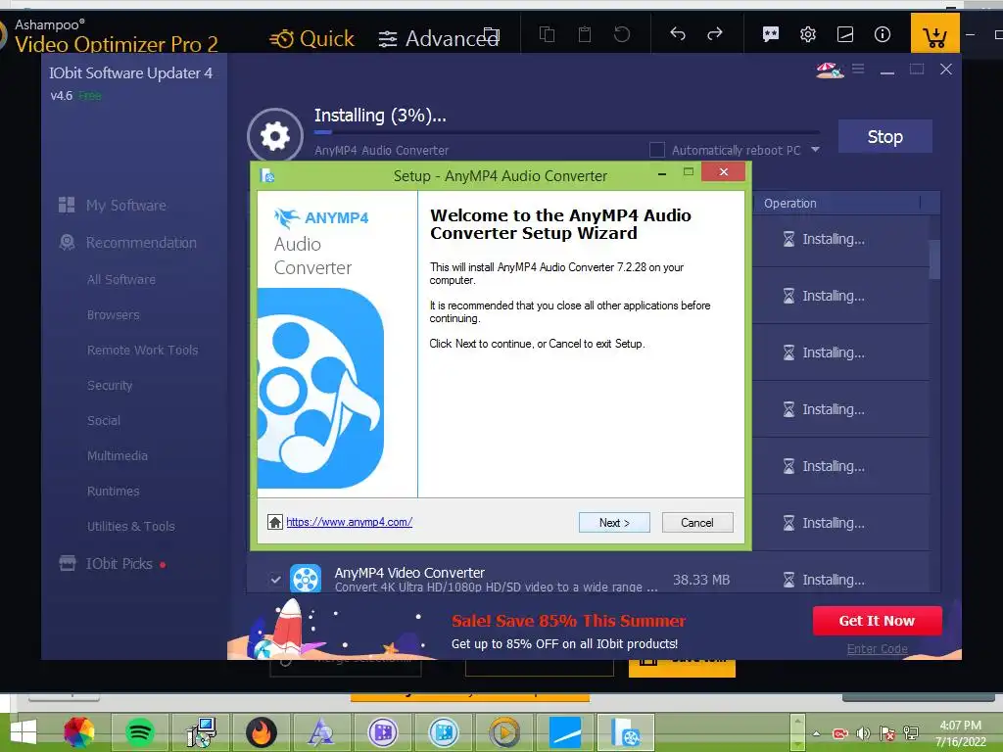
Task: Stop the installation in IObit Updater
Action: (885, 136)
